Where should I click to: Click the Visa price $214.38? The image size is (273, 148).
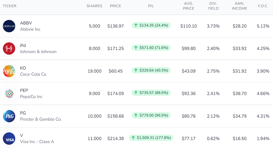click(116, 139)
